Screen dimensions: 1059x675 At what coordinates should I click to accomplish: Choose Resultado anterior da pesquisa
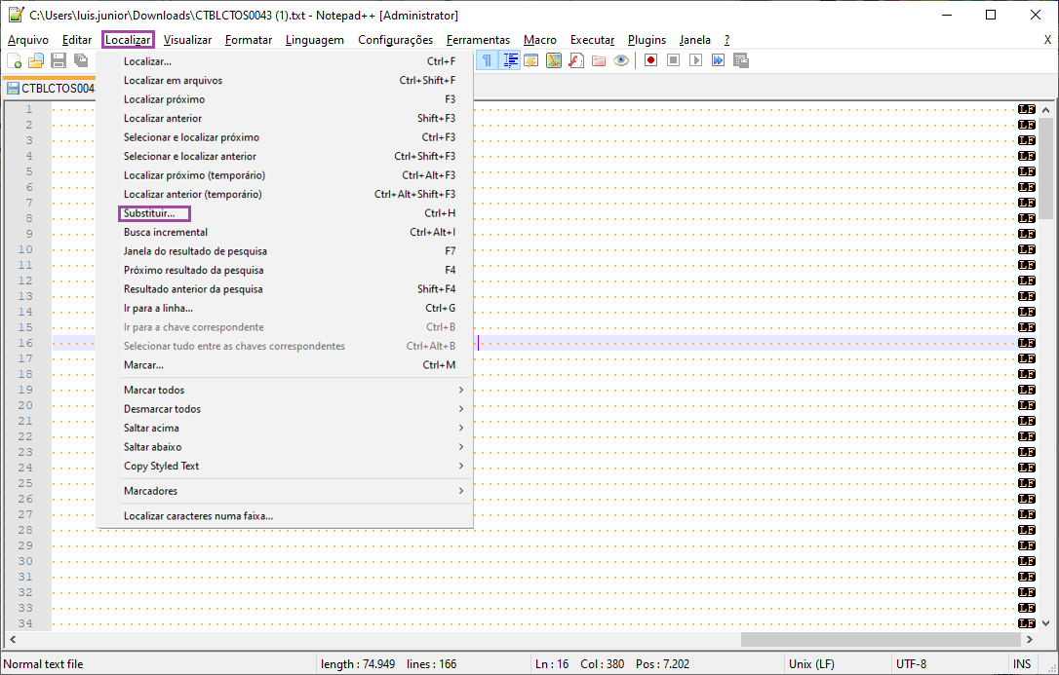tap(285, 288)
